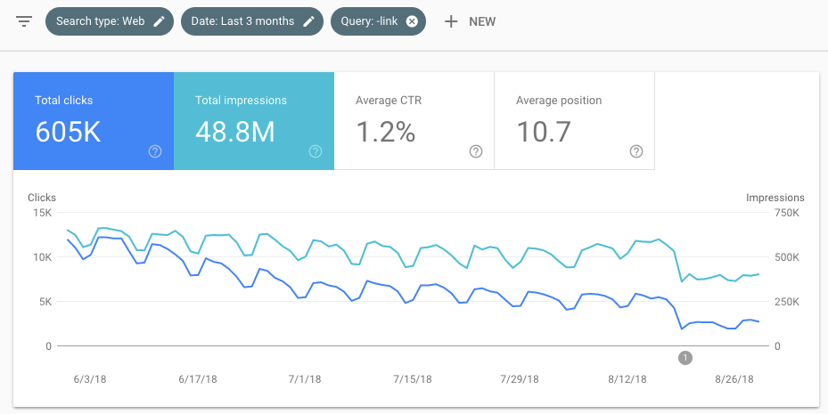Open the Date: Last 3 months filter
This screenshot has height=414, width=828.
click(x=242, y=21)
